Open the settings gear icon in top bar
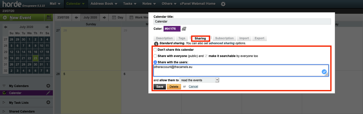This screenshot has width=363, height=114. (x=223, y=4)
